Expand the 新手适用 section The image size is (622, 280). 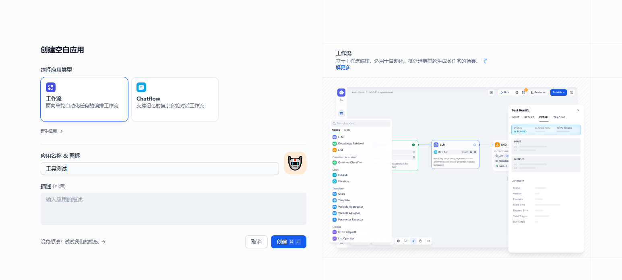pos(52,131)
